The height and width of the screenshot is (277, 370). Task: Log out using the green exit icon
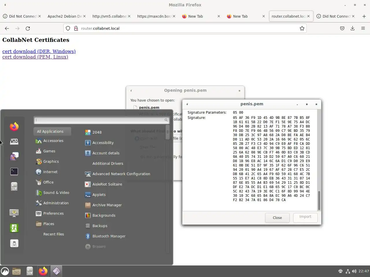(x=14, y=228)
